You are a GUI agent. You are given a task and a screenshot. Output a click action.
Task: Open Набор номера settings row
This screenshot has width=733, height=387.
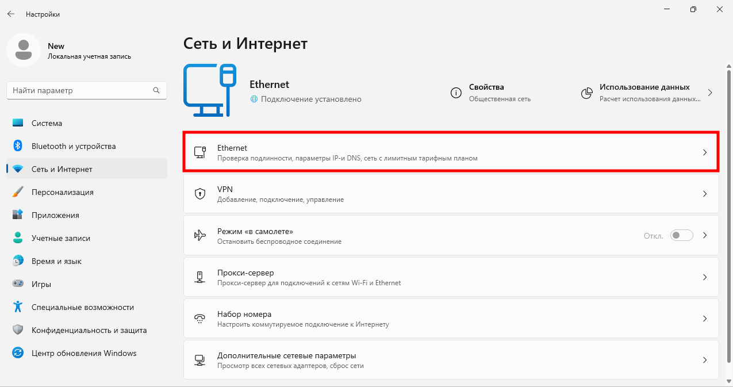[x=451, y=319]
